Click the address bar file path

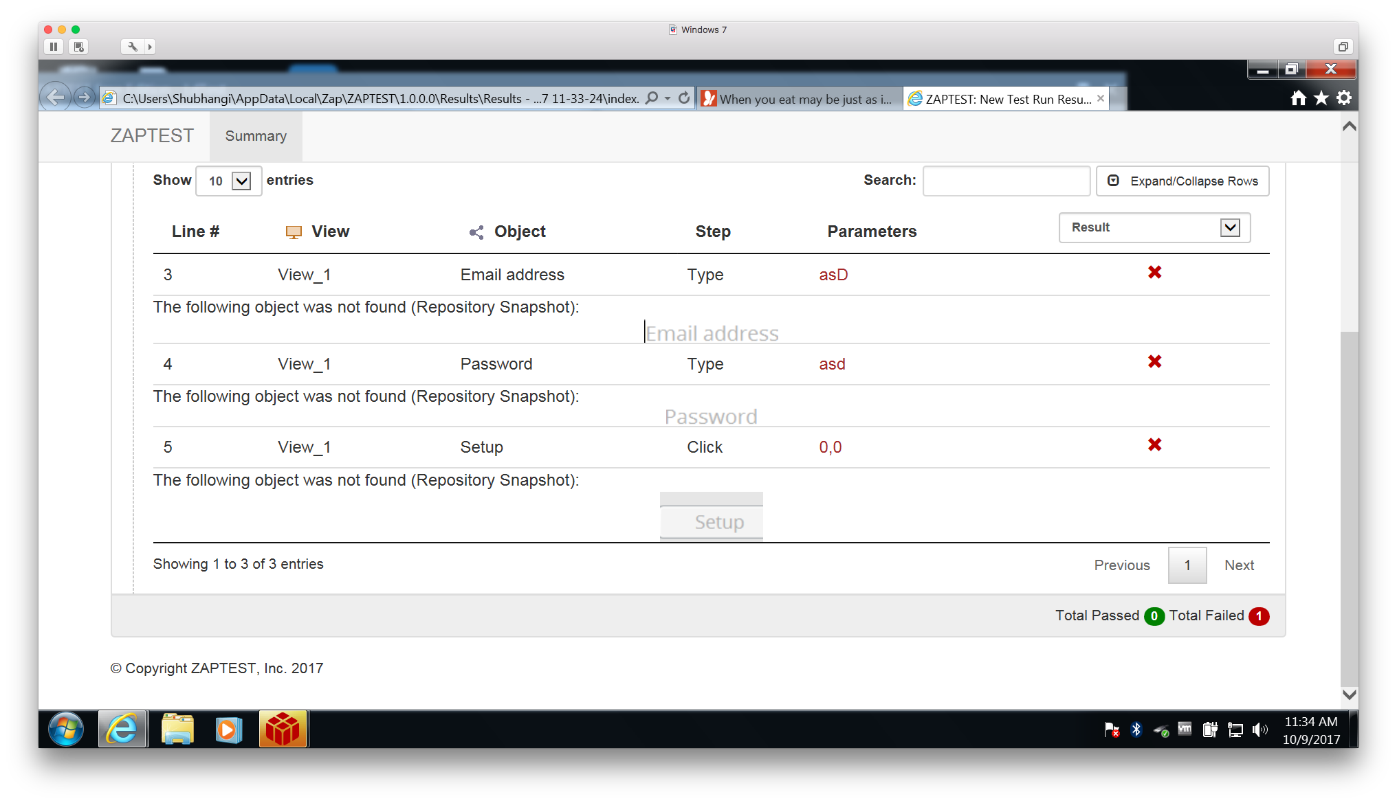380,98
